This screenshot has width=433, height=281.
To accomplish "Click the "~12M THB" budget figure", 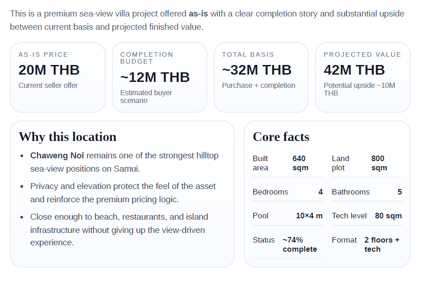I will [155, 77].
